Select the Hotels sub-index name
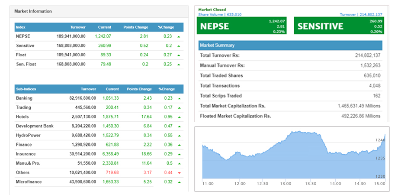 pos(22,117)
